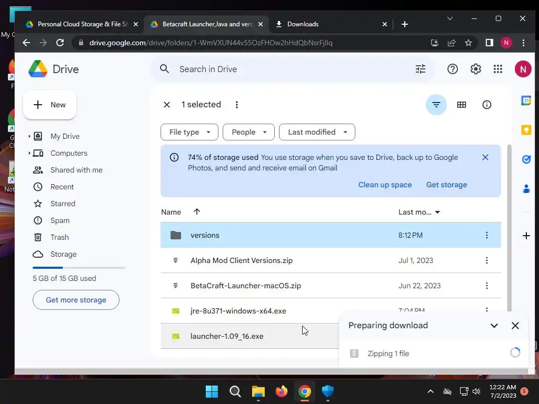Get add-ons plus icon in side panel
The image size is (539, 404).
click(526, 236)
